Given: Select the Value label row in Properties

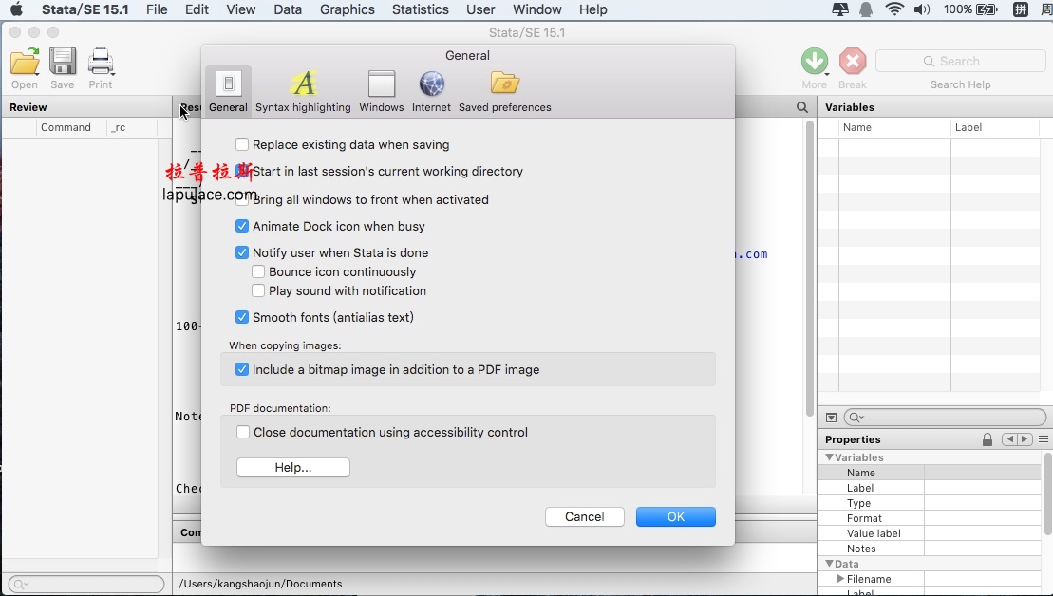Looking at the screenshot, I should 930,533.
